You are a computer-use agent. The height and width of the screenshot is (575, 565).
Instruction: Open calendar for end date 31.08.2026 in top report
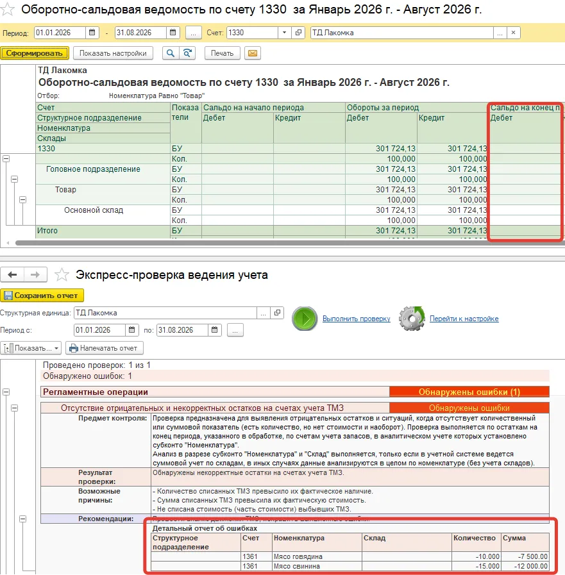[173, 33]
